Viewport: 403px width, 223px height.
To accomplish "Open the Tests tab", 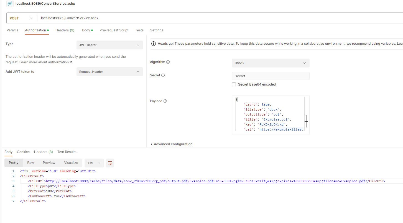I will point(139,30).
